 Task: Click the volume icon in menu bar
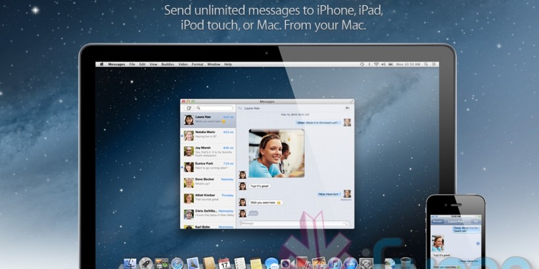click(385, 64)
